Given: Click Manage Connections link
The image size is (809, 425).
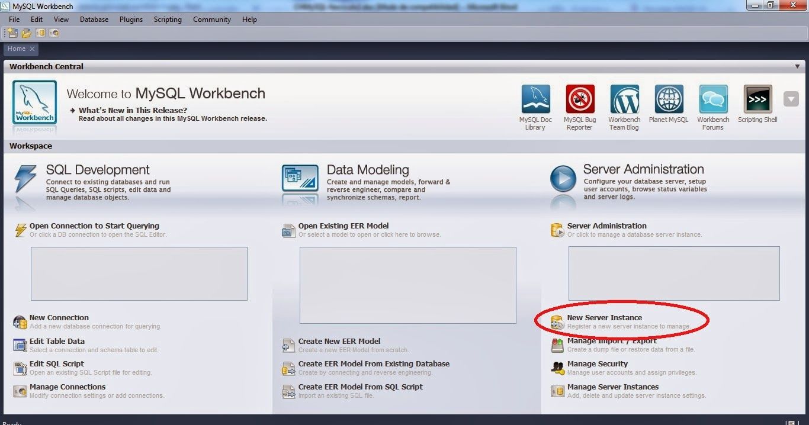Looking at the screenshot, I should pos(67,387).
